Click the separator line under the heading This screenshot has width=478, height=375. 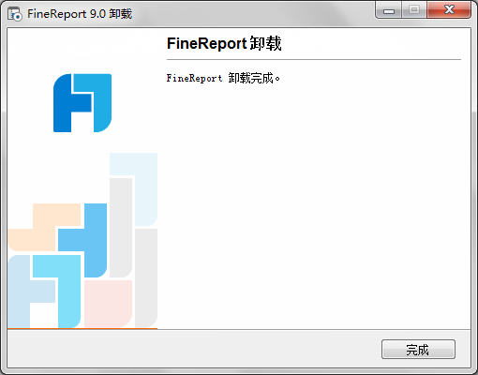[x=314, y=59]
